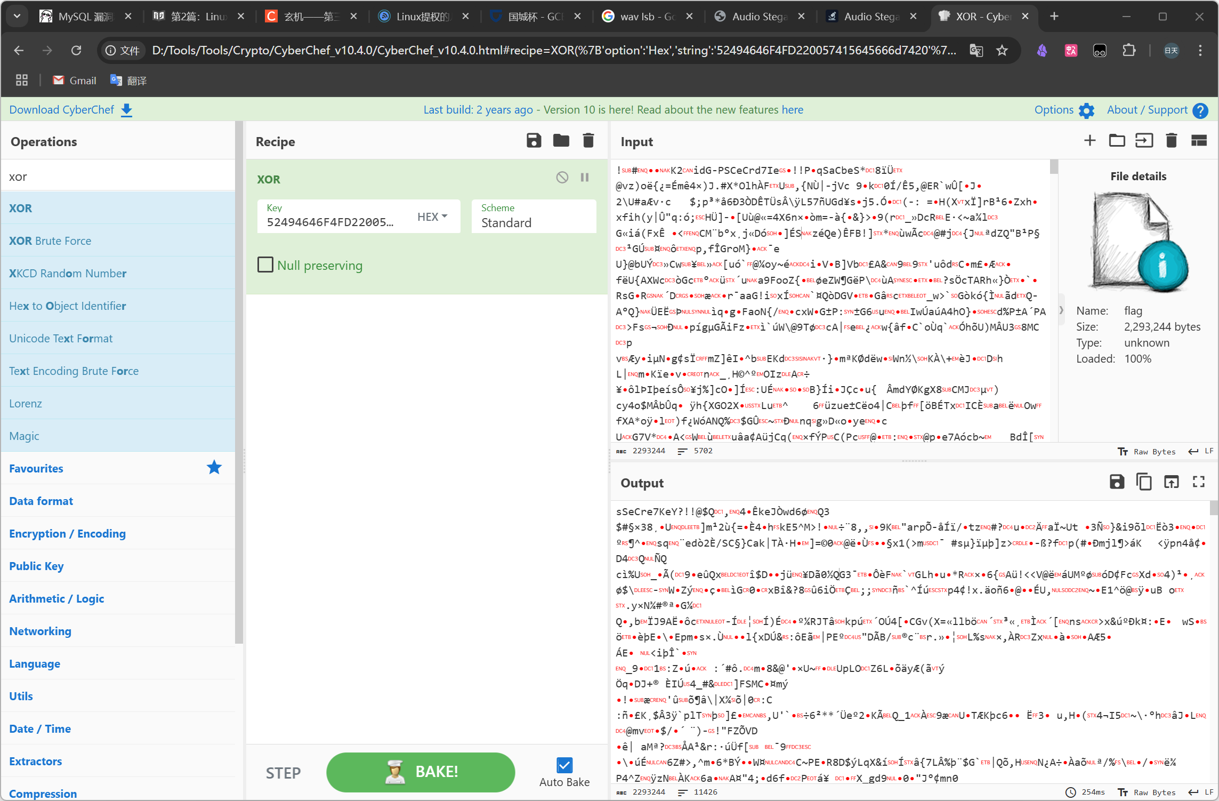The image size is (1219, 801).
Task: Open browser translate page icon
Action: [x=976, y=50]
